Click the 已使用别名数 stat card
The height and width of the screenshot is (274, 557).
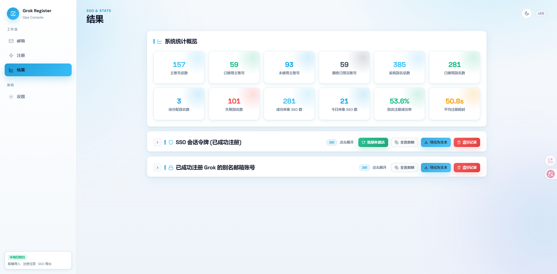[x=455, y=67]
